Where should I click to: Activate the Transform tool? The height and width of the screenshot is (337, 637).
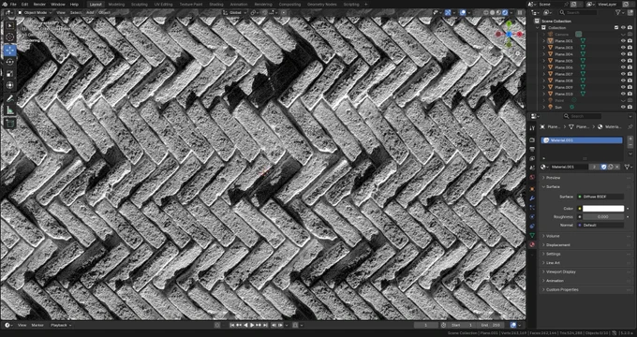9,85
